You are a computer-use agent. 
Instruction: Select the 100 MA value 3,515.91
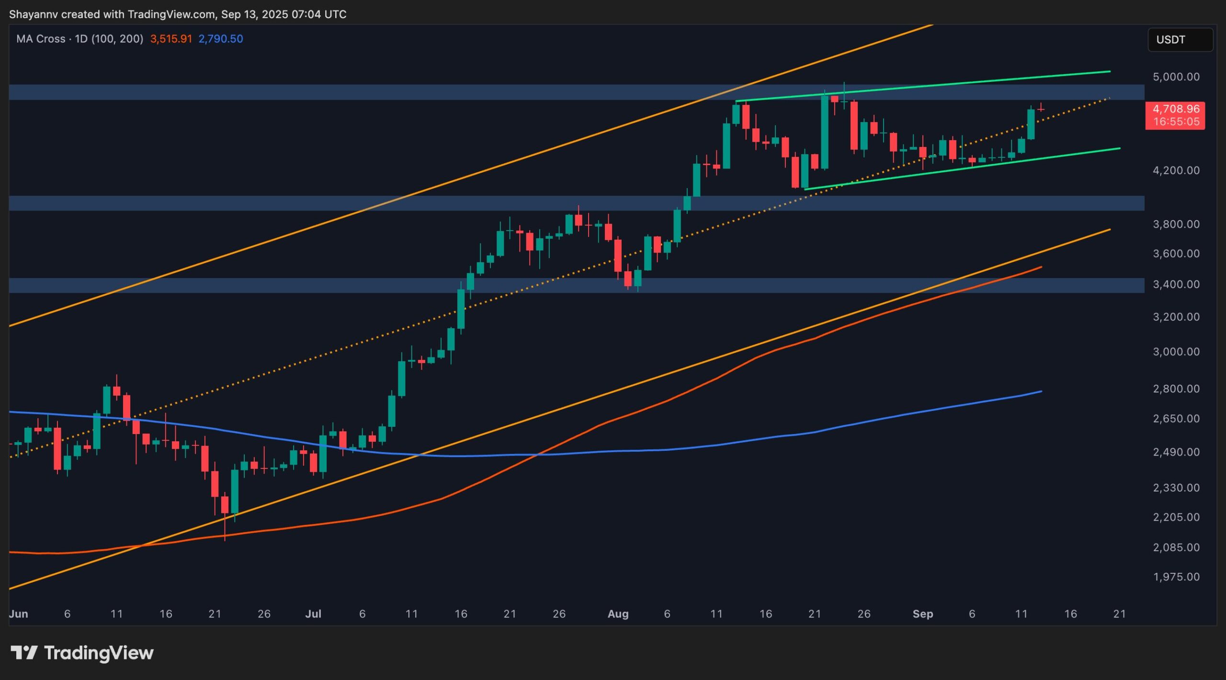[171, 39]
